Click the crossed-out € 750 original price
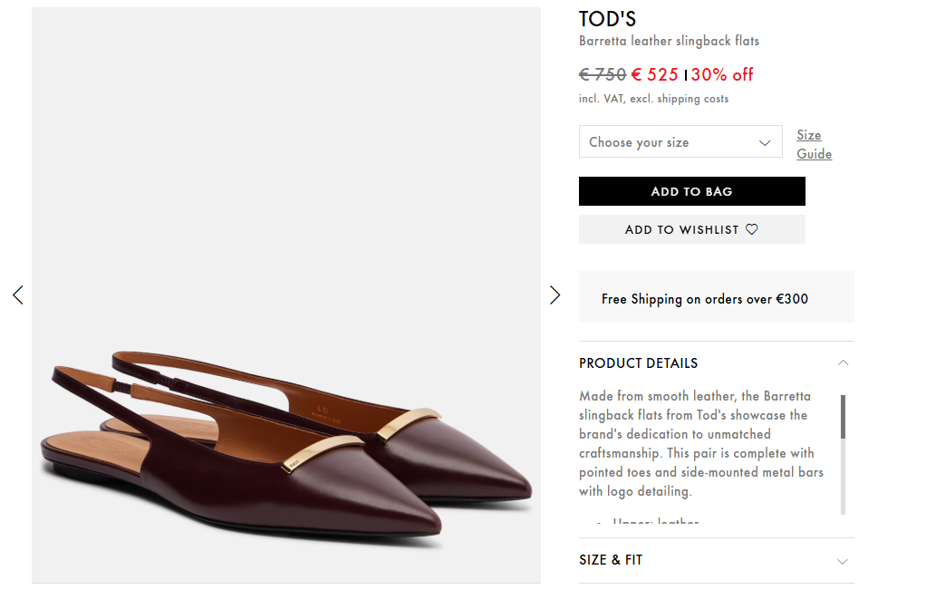Viewport: 926px width, 599px height. pyautogui.click(x=603, y=74)
